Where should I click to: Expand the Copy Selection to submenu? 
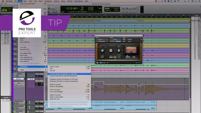(33, 57)
